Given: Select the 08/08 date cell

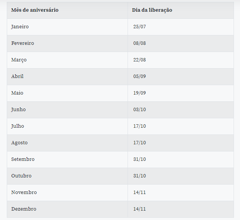Looking at the screenshot, I should click(x=139, y=43).
